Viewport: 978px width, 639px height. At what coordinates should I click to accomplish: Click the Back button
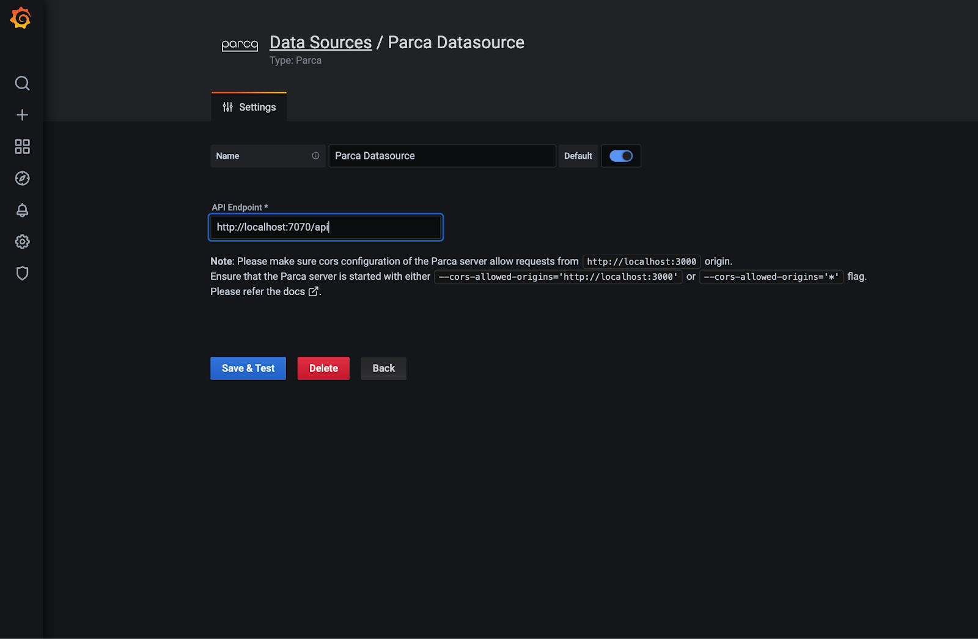point(383,368)
